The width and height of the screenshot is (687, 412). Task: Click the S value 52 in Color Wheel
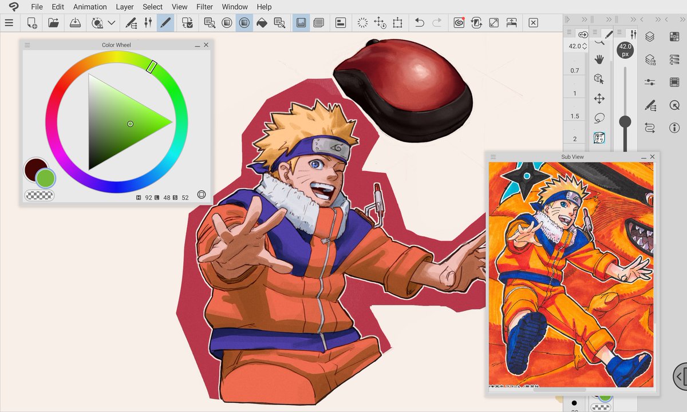pos(185,197)
